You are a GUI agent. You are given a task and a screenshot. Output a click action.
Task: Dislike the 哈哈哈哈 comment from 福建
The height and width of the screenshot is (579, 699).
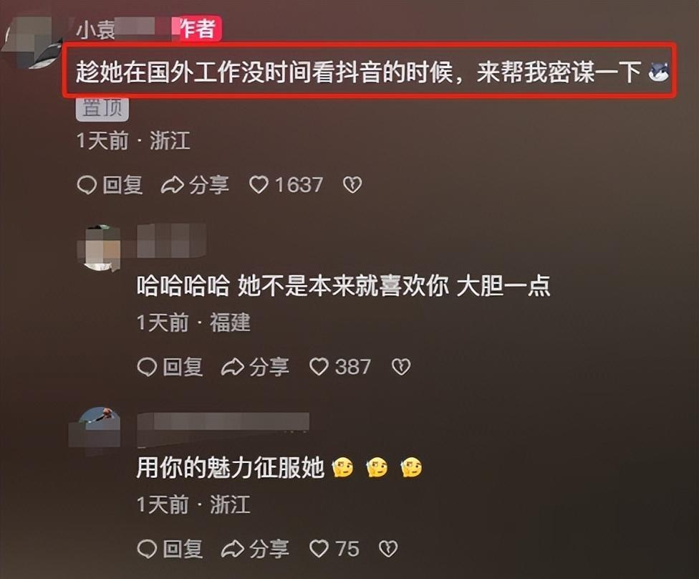401,367
